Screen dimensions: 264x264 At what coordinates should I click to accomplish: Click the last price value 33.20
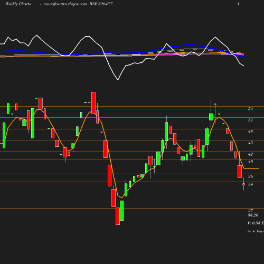click(x=253, y=215)
